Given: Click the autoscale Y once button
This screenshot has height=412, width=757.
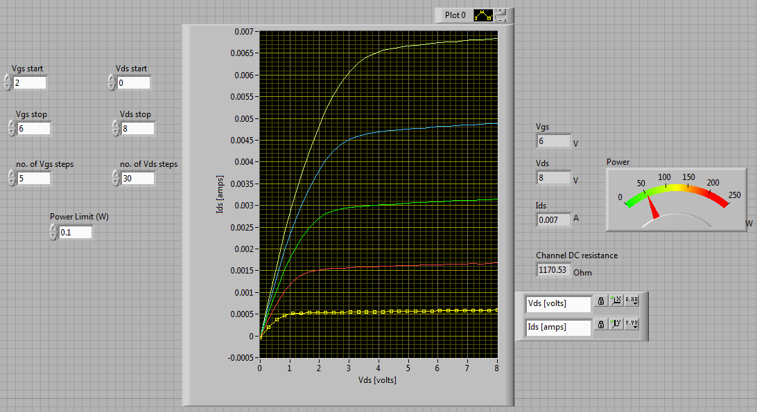Looking at the screenshot, I should point(616,324).
